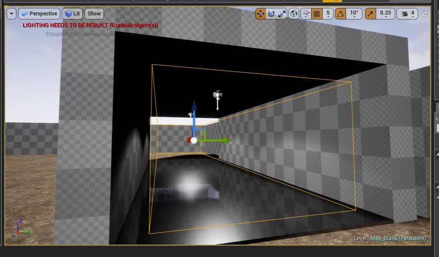Click the viewport help question mark icon
439x257 pixels.
pos(14,236)
